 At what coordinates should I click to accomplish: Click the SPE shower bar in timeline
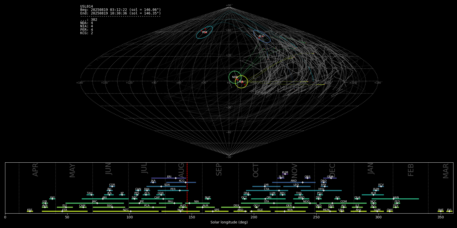click(217, 211)
